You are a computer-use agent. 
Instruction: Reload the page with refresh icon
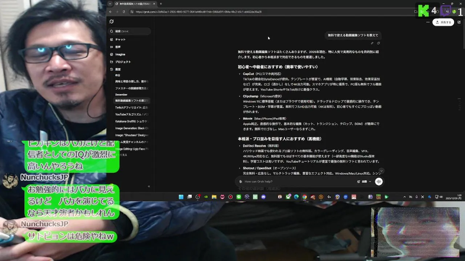coord(124,12)
